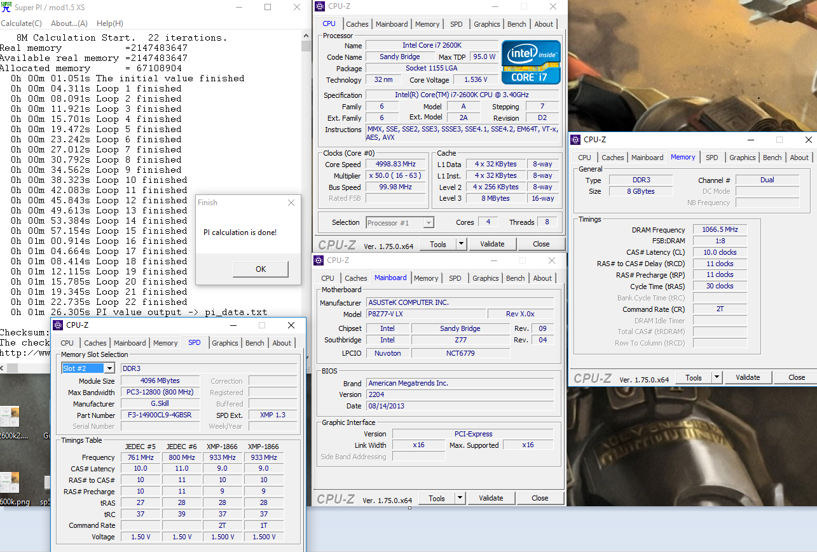The height and width of the screenshot is (552, 817).
Task: Click Close button in Mainboard window
Action: tap(540, 498)
